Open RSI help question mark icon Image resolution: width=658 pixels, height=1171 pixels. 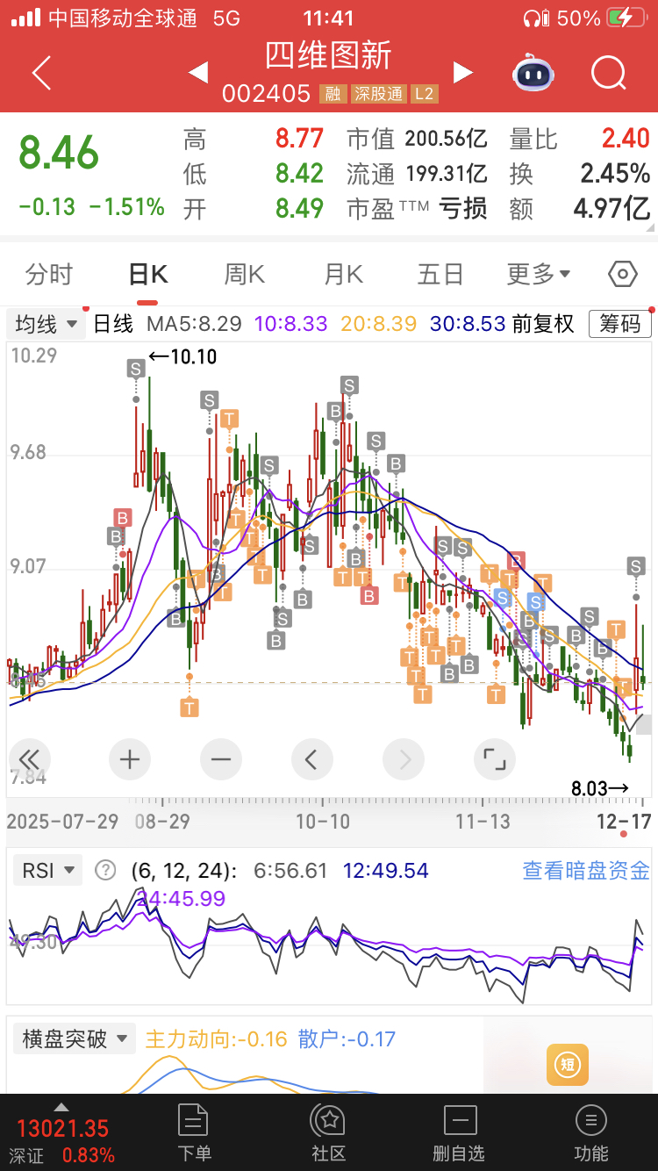point(105,871)
